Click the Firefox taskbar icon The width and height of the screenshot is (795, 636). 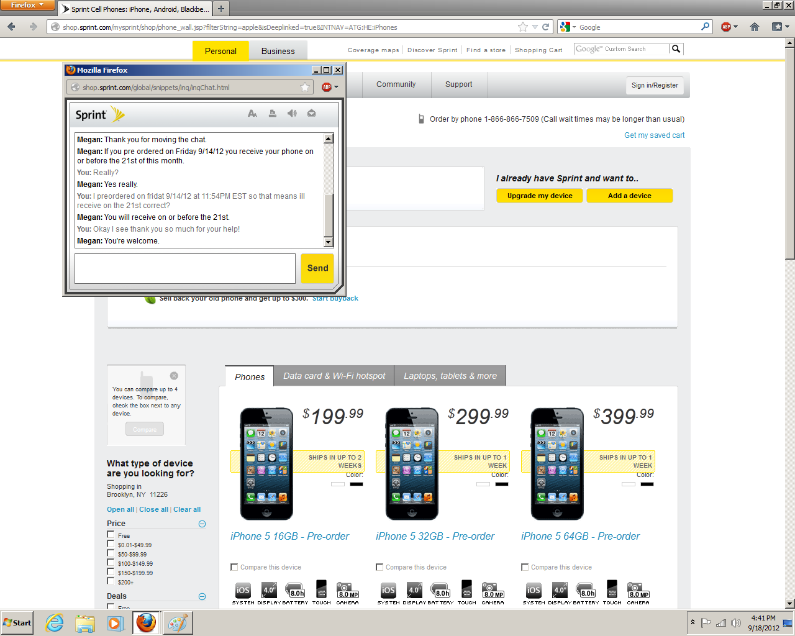[x=147, y=623]
